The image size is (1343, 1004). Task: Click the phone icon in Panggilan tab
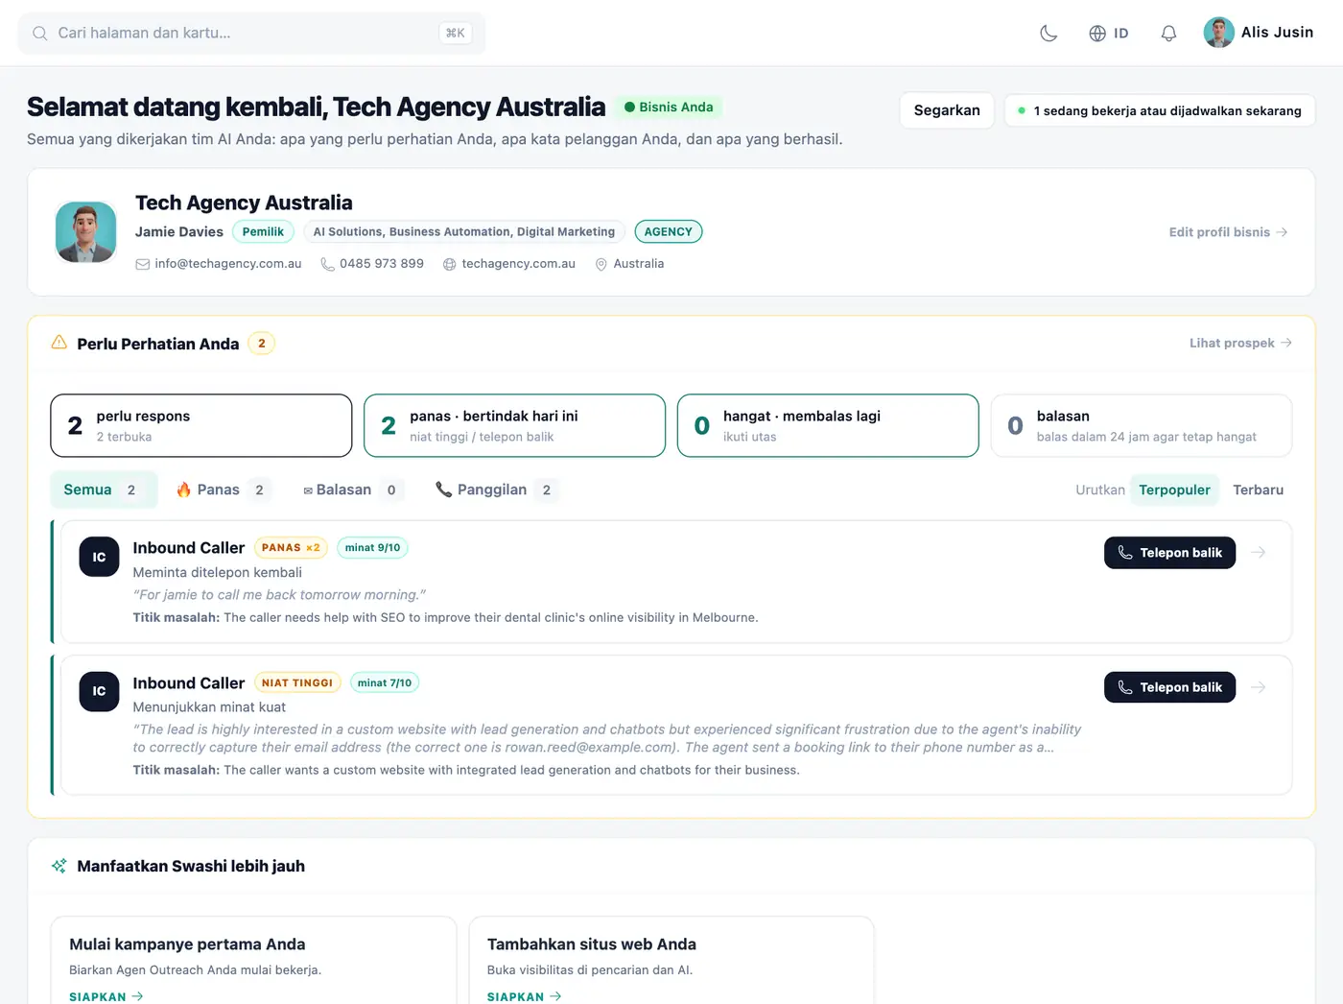tap(443, 490)
